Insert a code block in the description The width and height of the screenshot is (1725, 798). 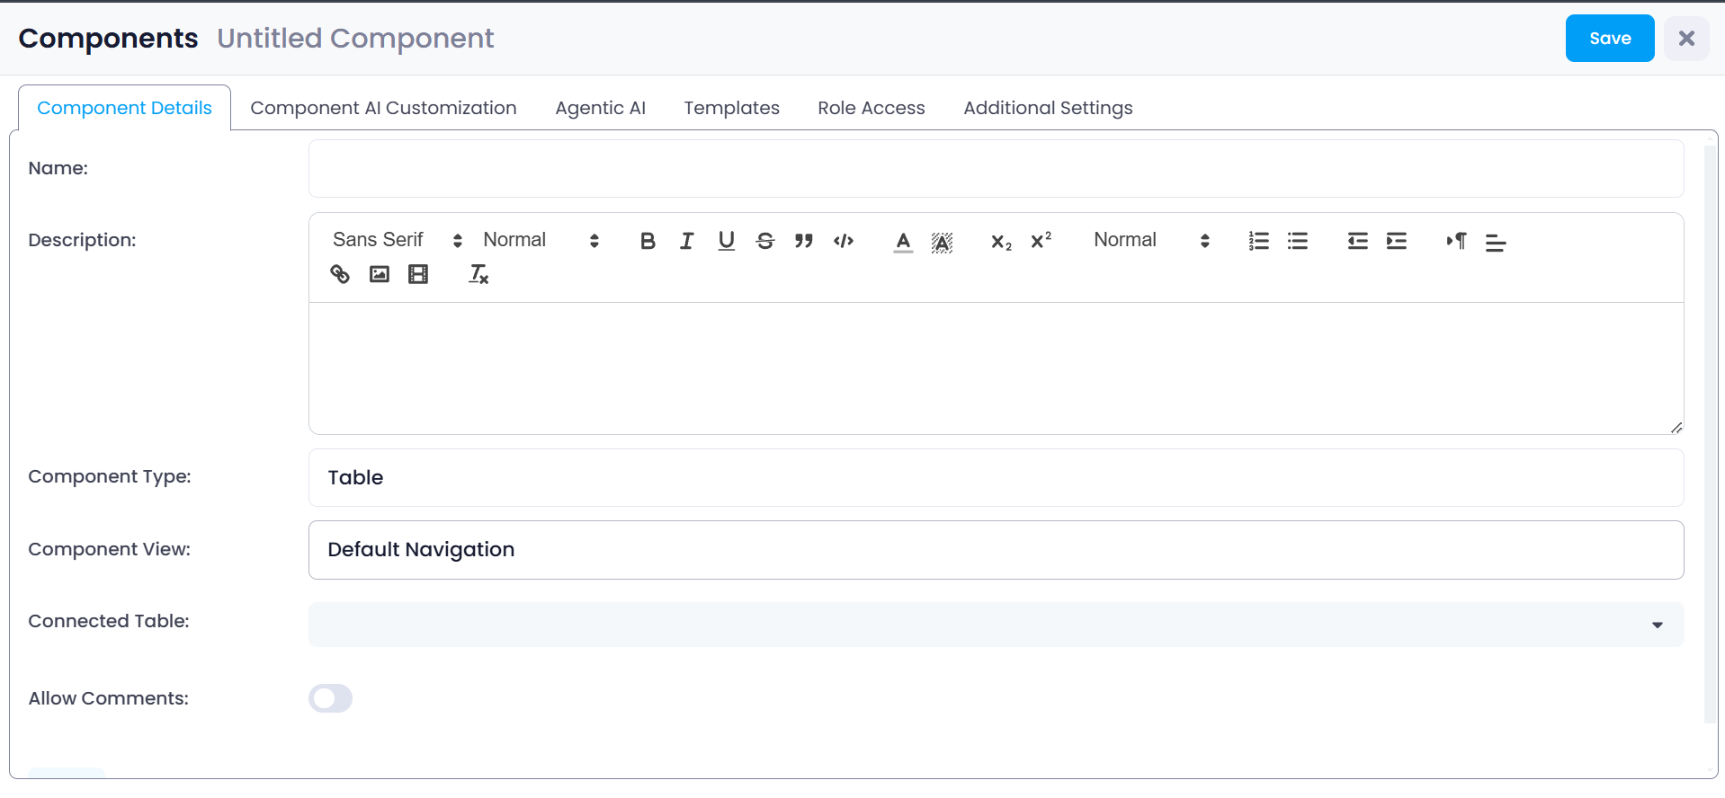(x=844, y=241)
